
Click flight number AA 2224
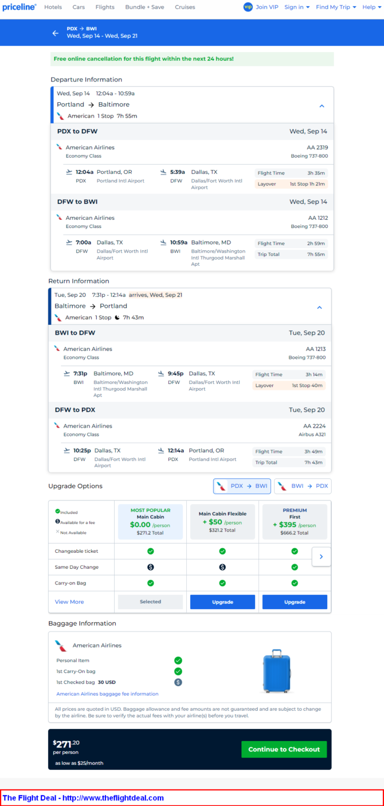[315, 426]
